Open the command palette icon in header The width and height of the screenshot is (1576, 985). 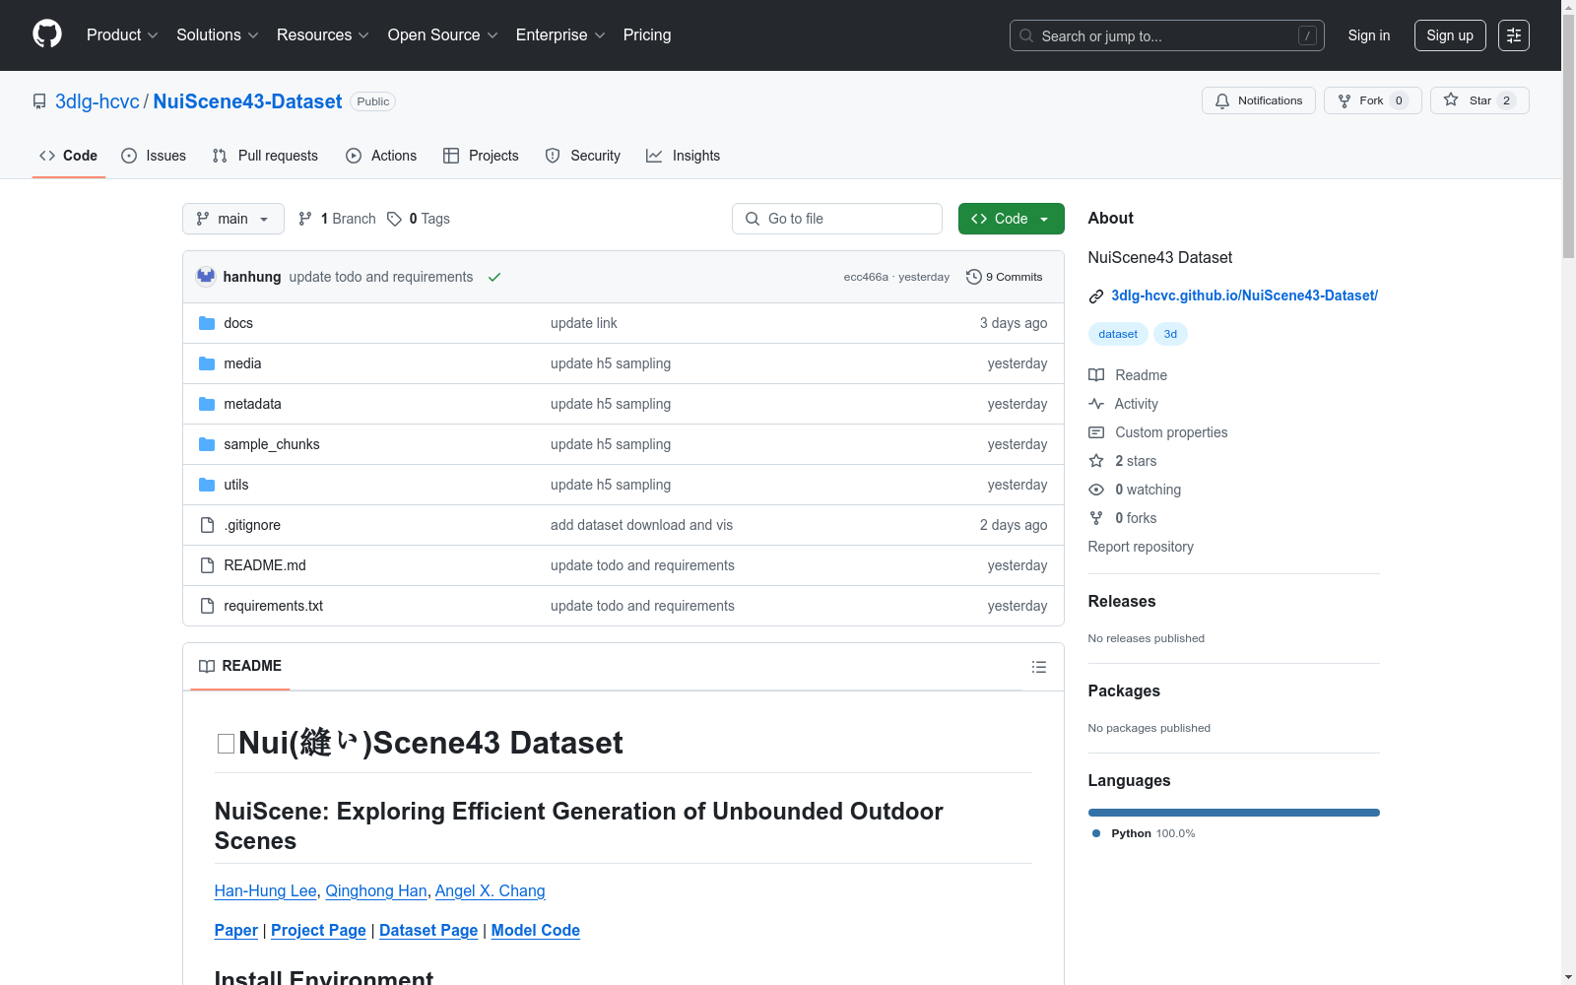tap(1514, 35)
